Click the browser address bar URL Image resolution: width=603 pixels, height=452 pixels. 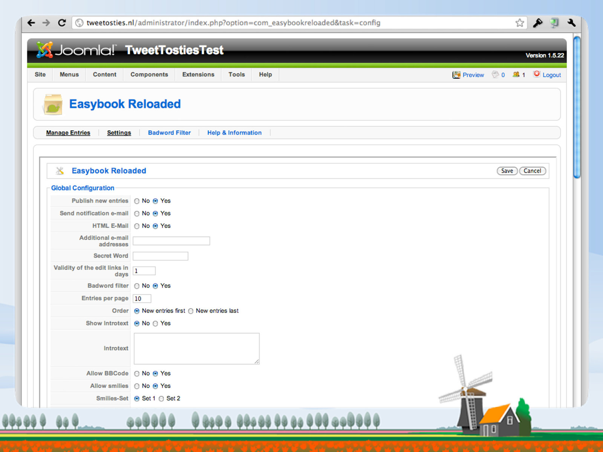pos(233,23)
